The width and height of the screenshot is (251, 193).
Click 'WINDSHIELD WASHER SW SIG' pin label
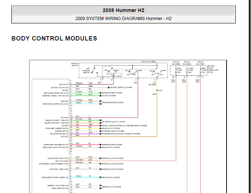56,145
